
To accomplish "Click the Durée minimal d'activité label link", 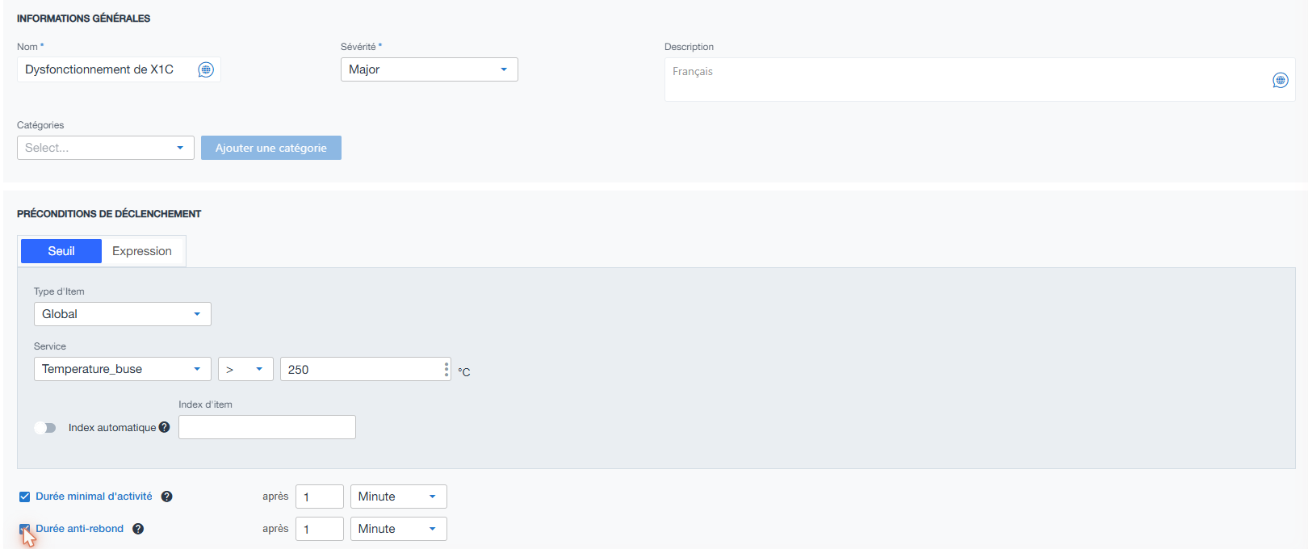I will pyautogui.click(x=94, y=497).
